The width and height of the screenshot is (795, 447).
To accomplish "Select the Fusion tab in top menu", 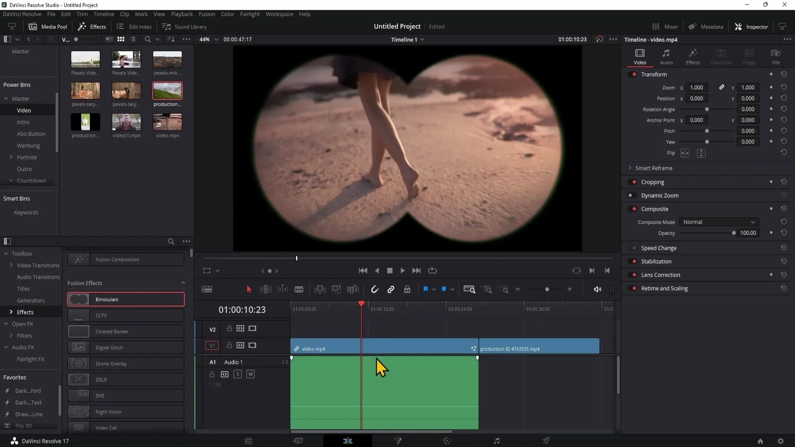I will coord(206,14).
